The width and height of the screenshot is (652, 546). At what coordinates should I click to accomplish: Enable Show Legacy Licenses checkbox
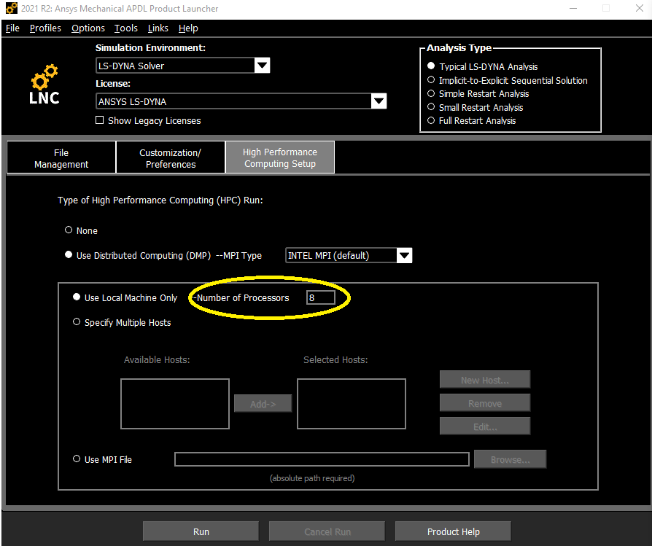(99, 120)
